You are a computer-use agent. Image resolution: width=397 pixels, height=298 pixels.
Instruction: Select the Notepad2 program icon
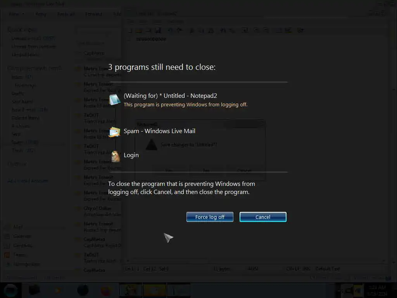coord(114,100)
